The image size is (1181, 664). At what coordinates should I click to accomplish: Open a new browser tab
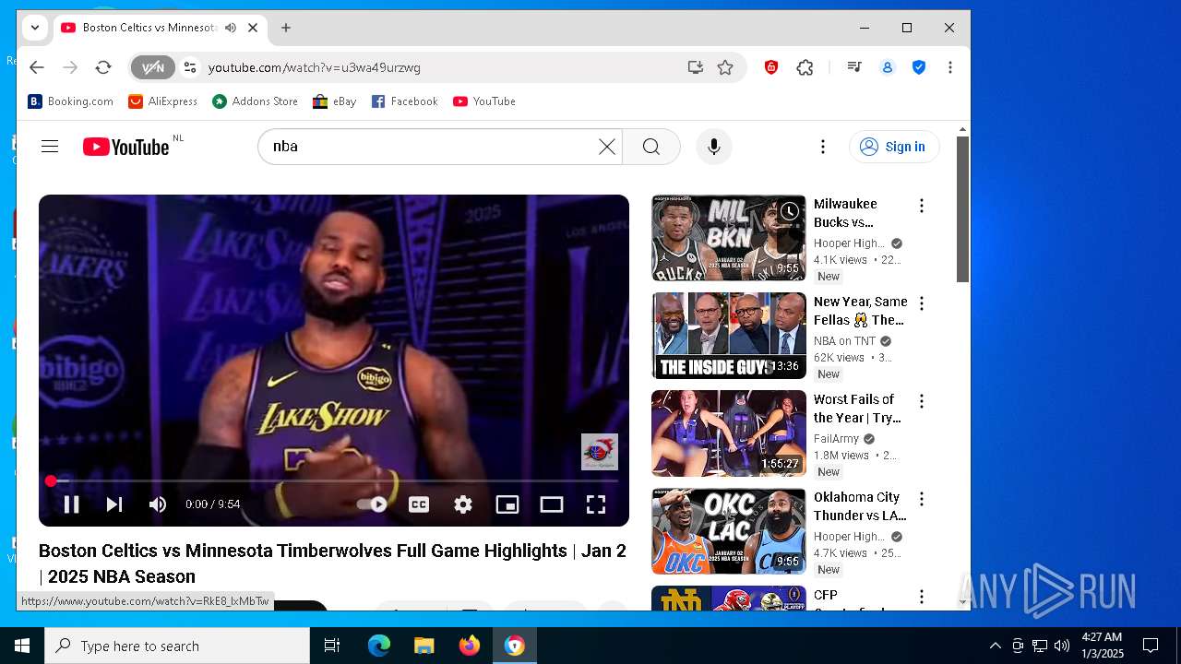286,28
